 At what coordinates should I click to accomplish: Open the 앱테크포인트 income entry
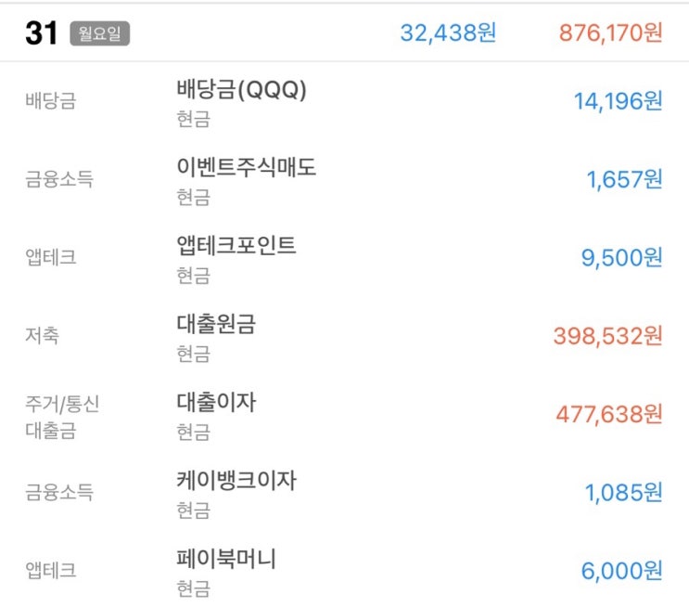pyautogui.click(x=345, y=259)
